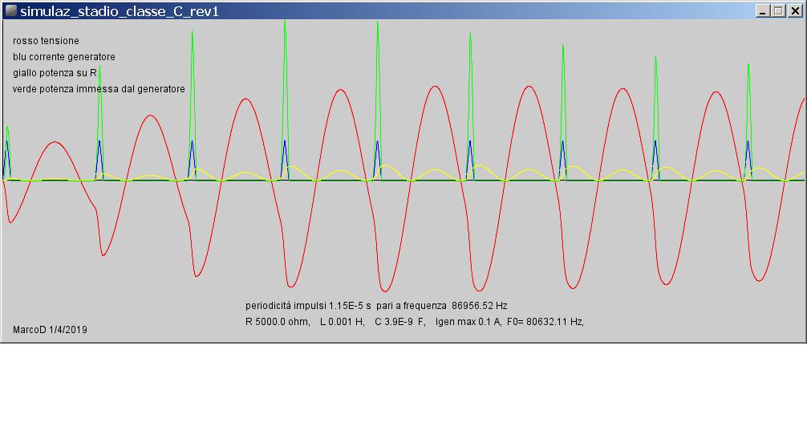Click the tip of the rightmost green power spike

click(748, 65)
